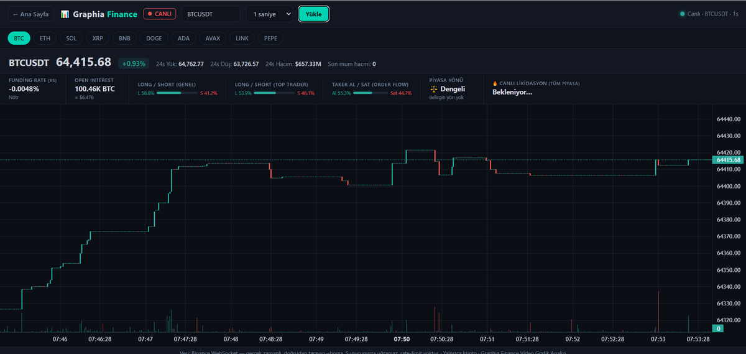Screen dimensions: 746x354
Task: Click the Yükle button
Action: 313,14
